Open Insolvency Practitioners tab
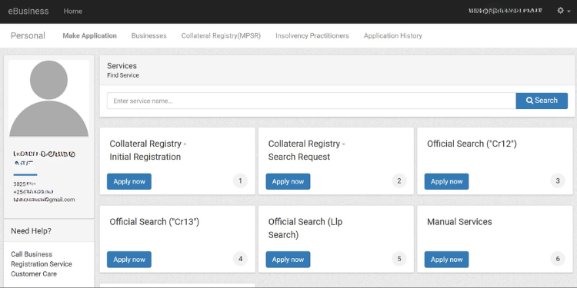Viewport: 577px width, 288px height. point(312,35)
